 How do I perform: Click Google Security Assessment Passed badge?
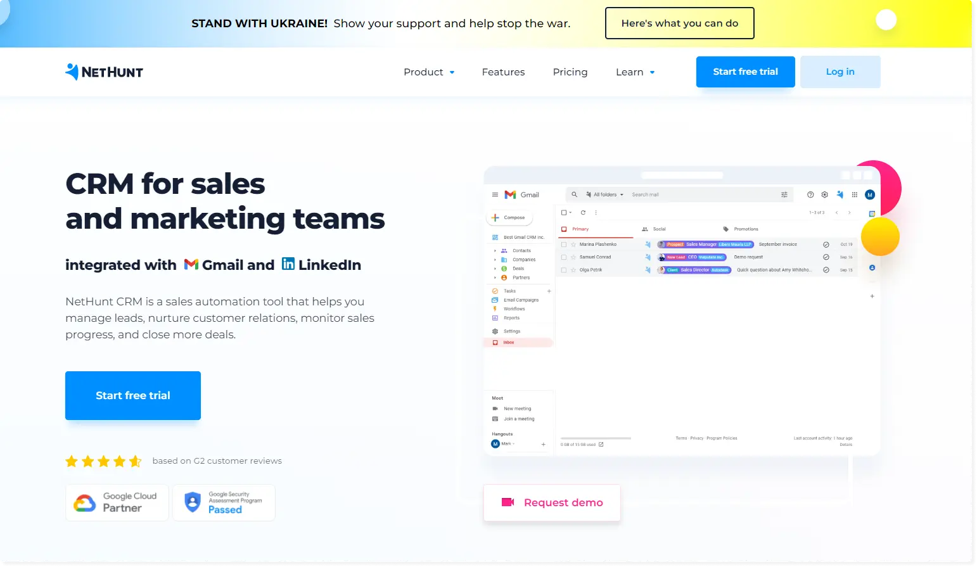coord(224,502)
